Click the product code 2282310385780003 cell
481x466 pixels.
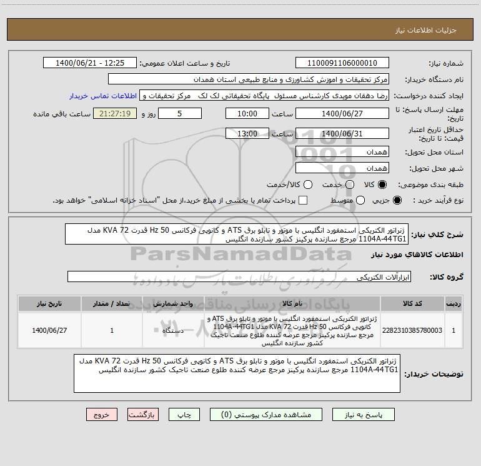coord(412,330)
